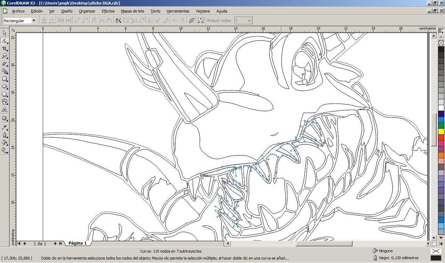Open the Herramientas menu
Image resolution: width=445 pixels, height=263 pixels.
point(178,11)
